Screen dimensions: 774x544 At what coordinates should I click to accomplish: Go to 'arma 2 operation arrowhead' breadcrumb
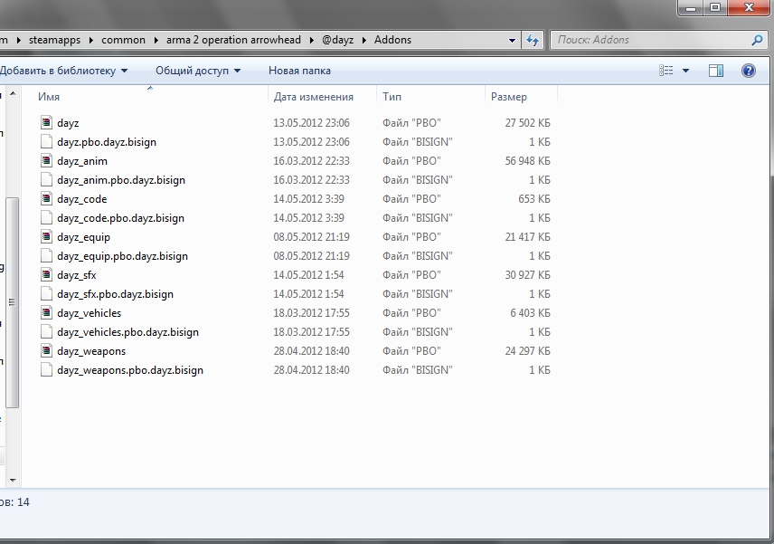[x=233, y=40]
